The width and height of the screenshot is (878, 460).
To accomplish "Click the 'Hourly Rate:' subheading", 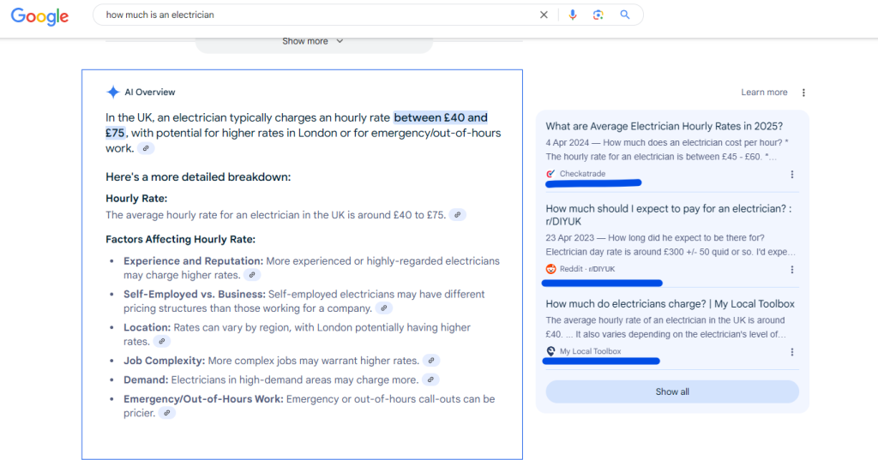I will [136, 199].
